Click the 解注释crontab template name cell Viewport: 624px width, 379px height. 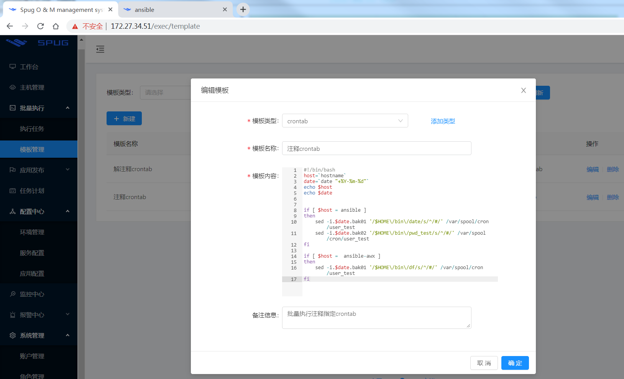[133, 169]
